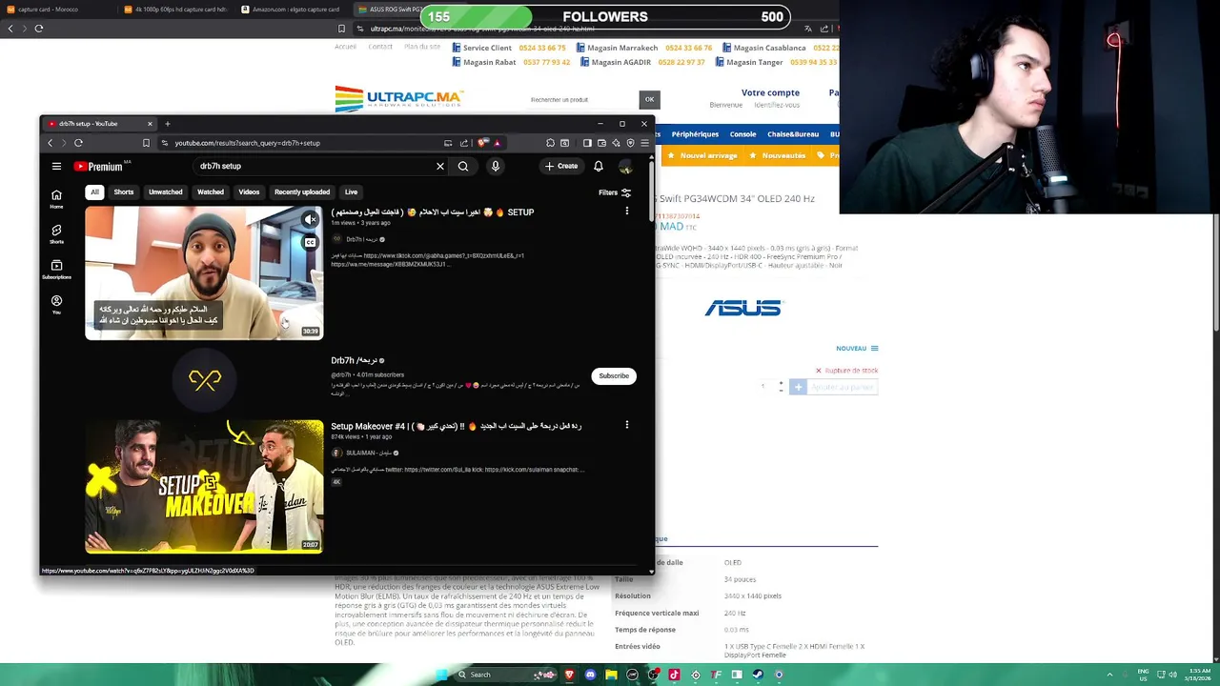Open the YouTube guide hamburger menu

pos(56,166)
